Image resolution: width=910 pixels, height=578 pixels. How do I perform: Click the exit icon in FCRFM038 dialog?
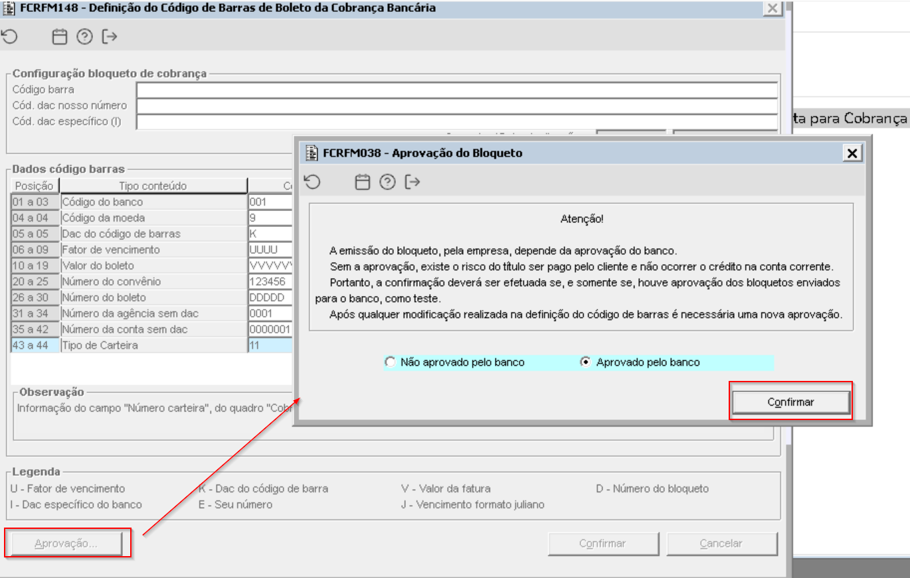click(x=412, y=181)
